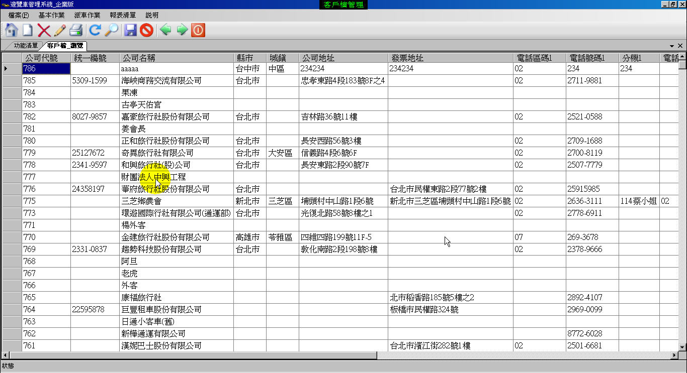Click the horizontal scrollbar left arrow
This screenshot has height=373, width=687.
tap(5, 355)
